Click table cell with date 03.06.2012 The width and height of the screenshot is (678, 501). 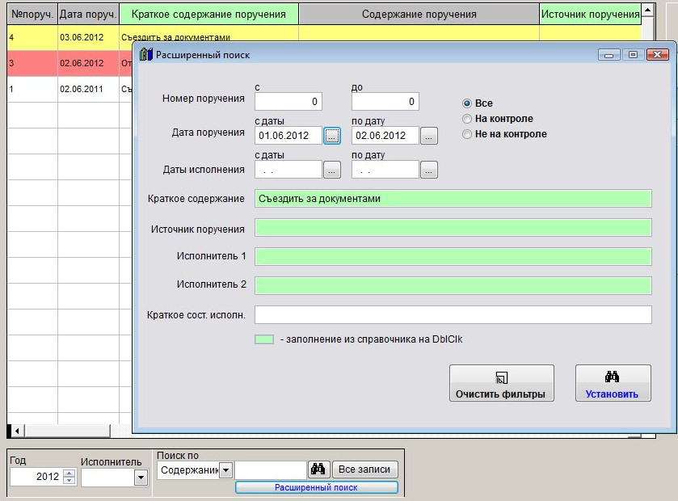point(88,38)
